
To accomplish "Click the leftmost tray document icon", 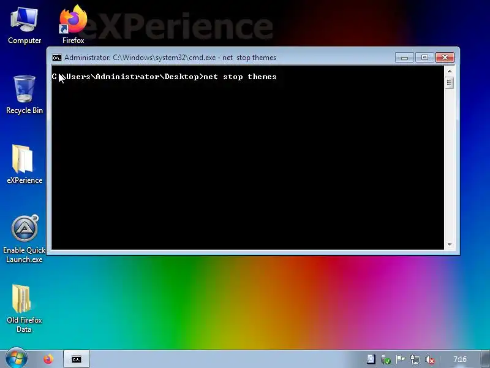I will pos(371,359).
